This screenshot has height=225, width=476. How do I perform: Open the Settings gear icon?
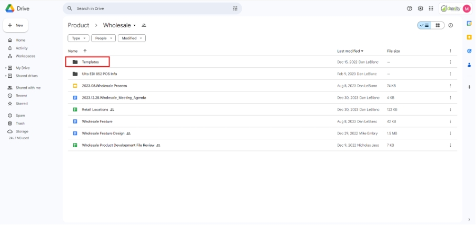pos(420,8)
